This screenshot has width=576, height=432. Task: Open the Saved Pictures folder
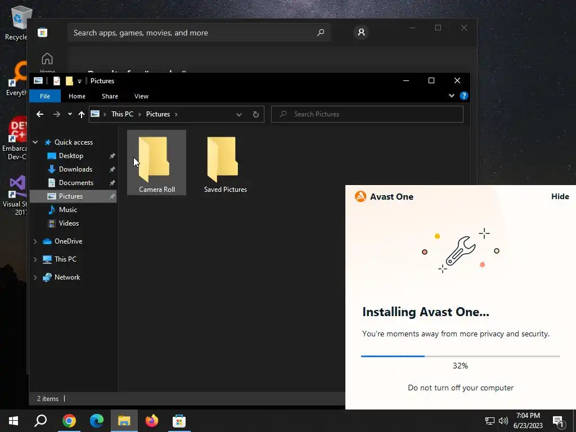coord(225,163)
